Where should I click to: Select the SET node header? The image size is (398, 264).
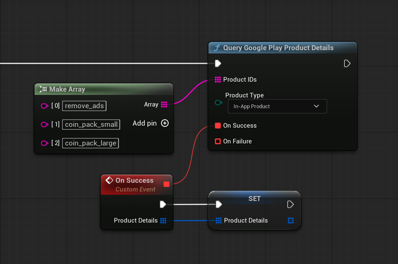[255, 198]
